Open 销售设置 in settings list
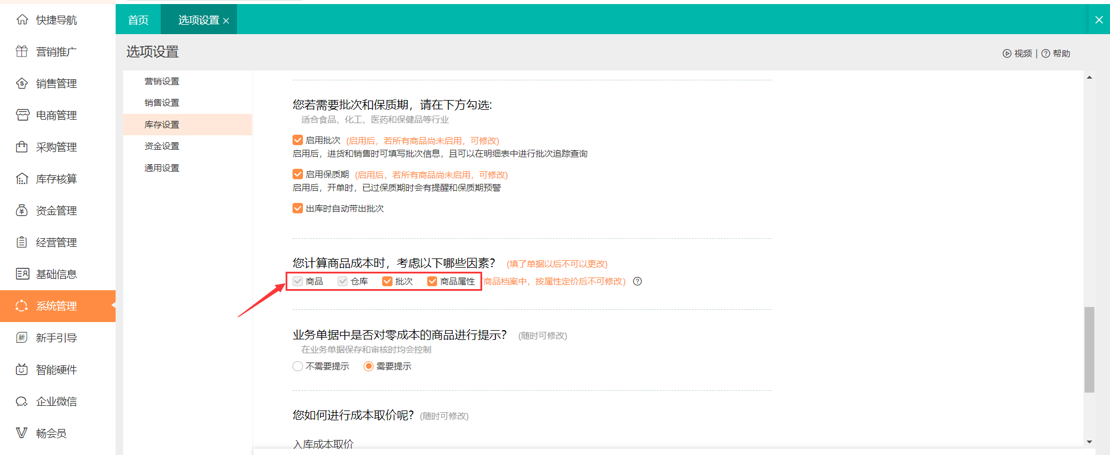 [x=162, y=103]
